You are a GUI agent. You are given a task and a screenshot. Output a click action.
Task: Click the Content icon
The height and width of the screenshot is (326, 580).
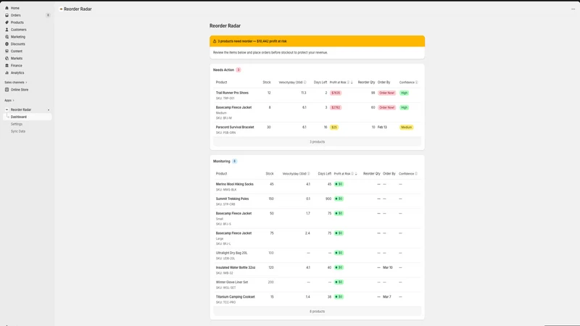tap(7, 51)
